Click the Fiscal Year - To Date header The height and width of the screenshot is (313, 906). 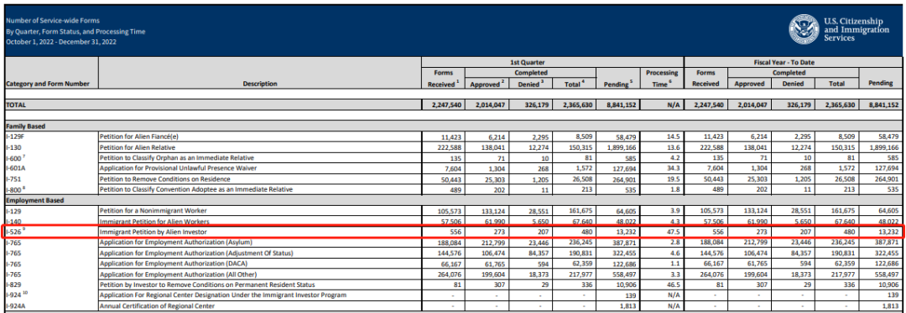(792, 62)
